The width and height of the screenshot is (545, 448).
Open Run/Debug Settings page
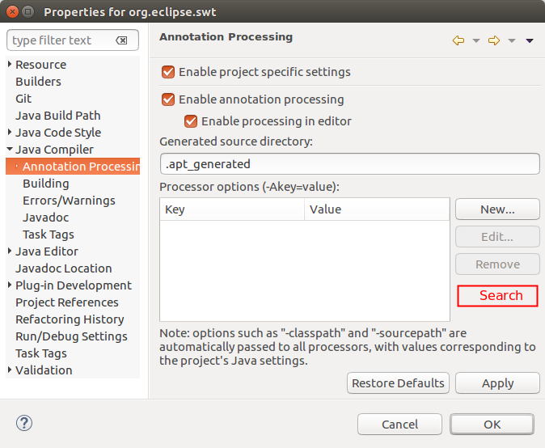(x=71, y=336)
